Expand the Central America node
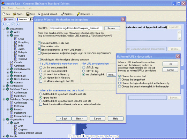Viewport: 187px width, 139px height. [8, 69]
